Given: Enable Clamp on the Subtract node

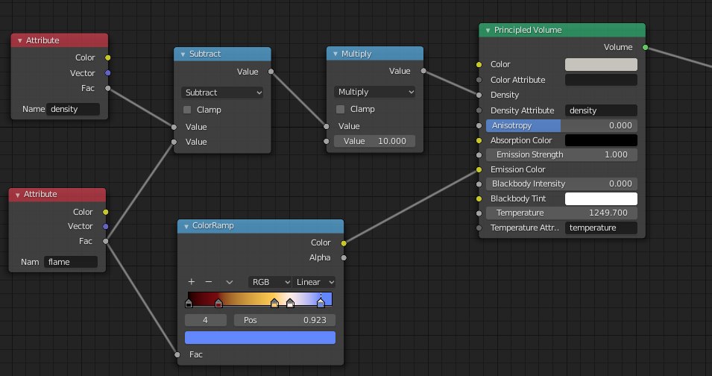Looking at the screenshot, I should [x=189, y=110].
